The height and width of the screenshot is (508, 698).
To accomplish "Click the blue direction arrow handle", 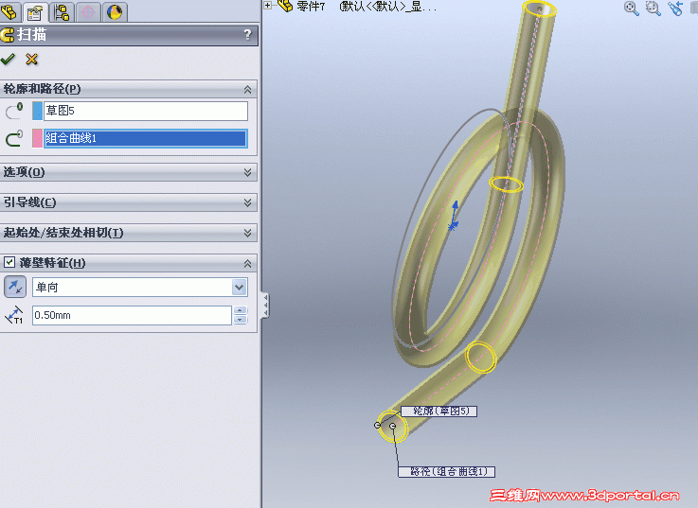I will click(454, 216).
